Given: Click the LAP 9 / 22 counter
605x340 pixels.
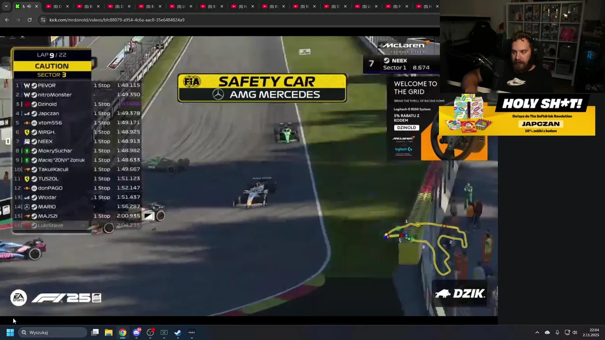Looking at the screenshot, I should pyautogui.click(x=52, y=55).
